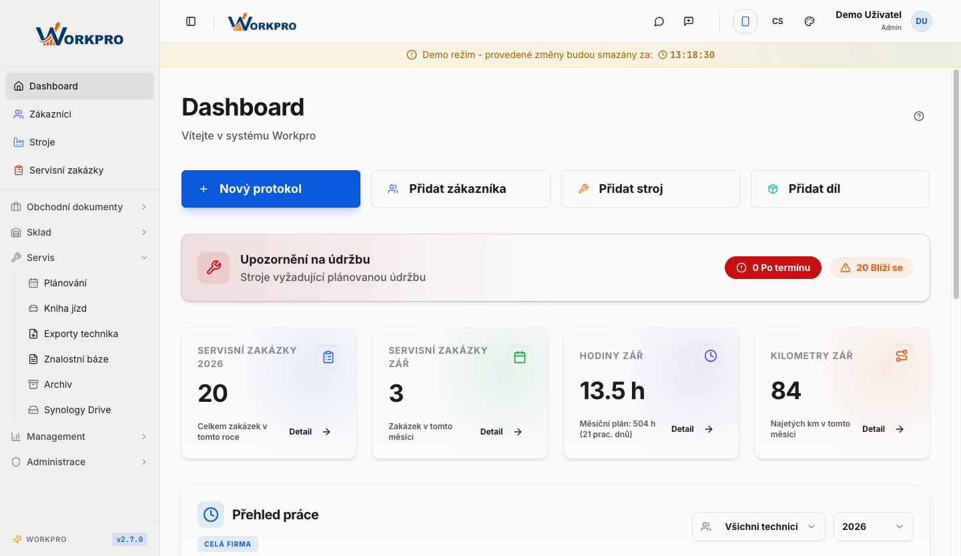
Task: Open the DU user avatar
Action: (x=922, y=21)
